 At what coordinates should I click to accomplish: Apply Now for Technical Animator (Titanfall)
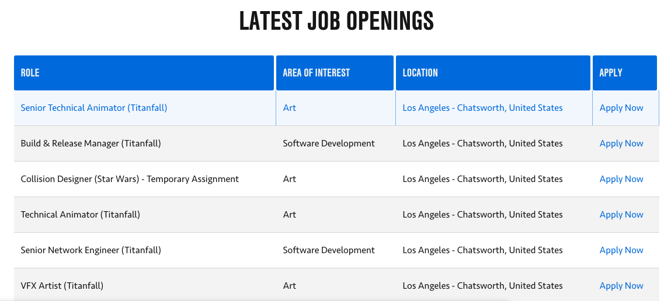(621, 215)
